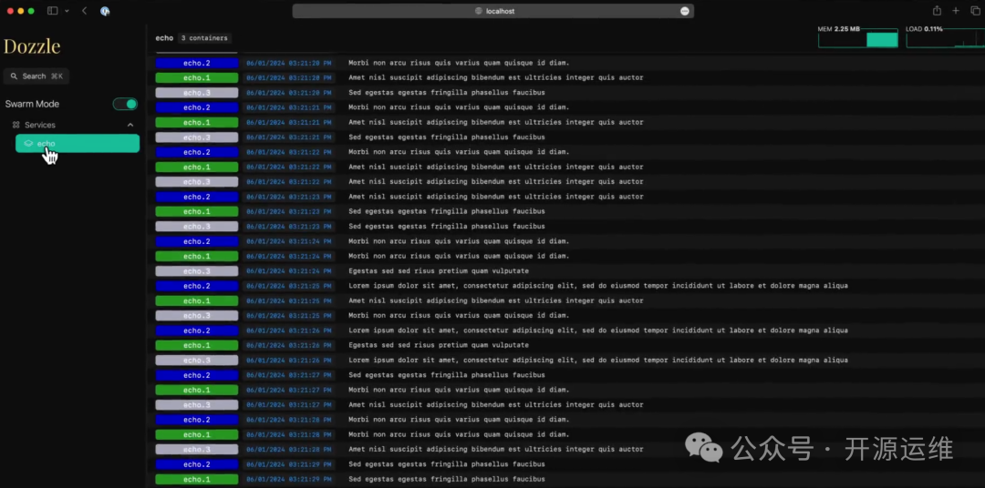Click echo.1 label at 03:21:22 PM
The width and height of the screenshot is (985, 488).
point(197,167)
